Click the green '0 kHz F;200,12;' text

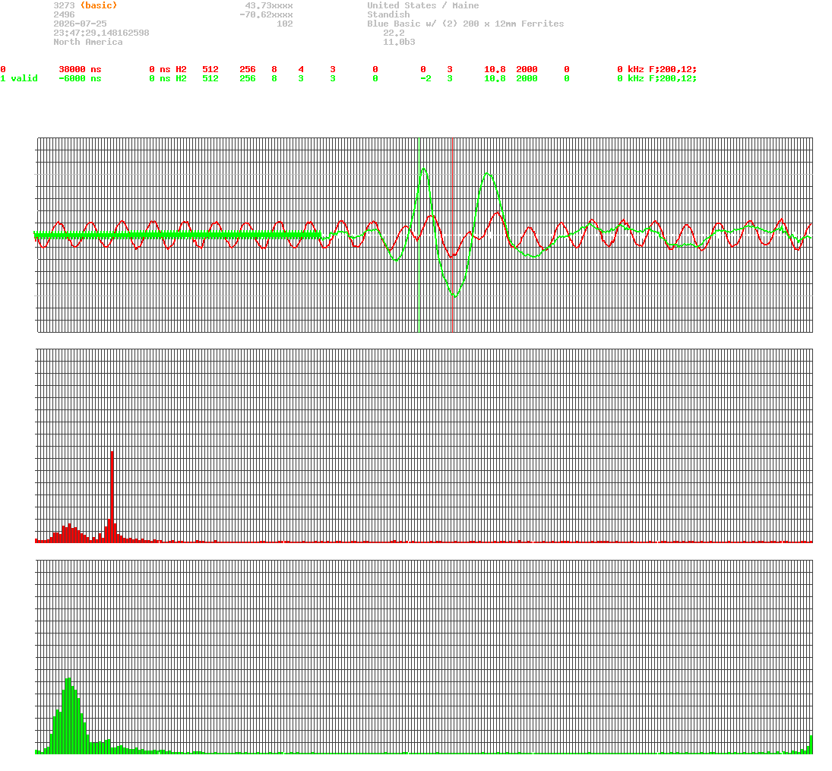click(657, 78)
